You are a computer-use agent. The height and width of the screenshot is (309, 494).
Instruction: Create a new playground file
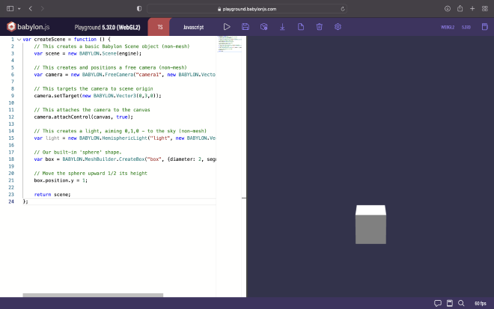[x=301, y=27]
